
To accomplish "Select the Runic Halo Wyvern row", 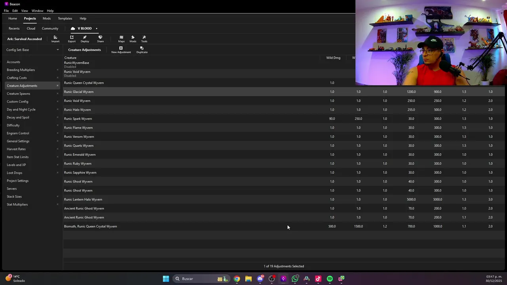I will coord(284,110).
